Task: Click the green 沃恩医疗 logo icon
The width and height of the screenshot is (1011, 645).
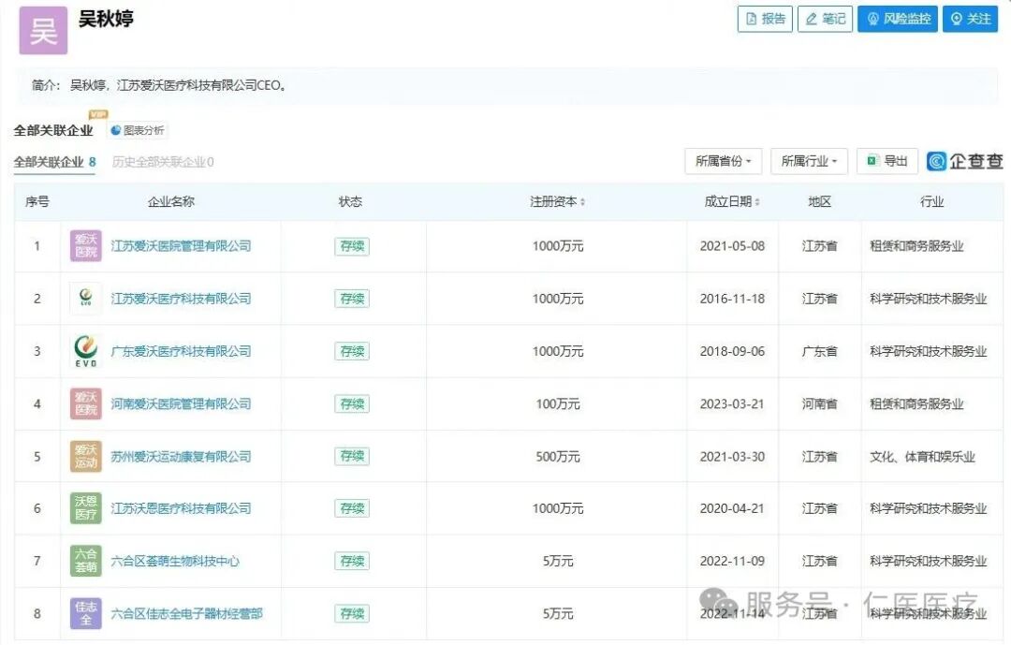Action: [85, 508]
